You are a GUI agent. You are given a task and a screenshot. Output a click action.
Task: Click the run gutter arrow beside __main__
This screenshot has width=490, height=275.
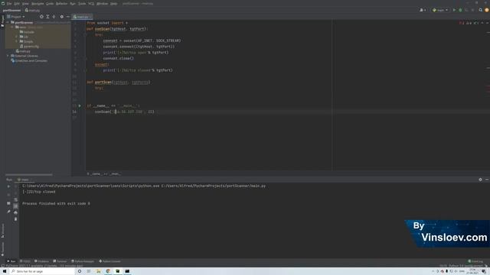[x=80, y=105]
